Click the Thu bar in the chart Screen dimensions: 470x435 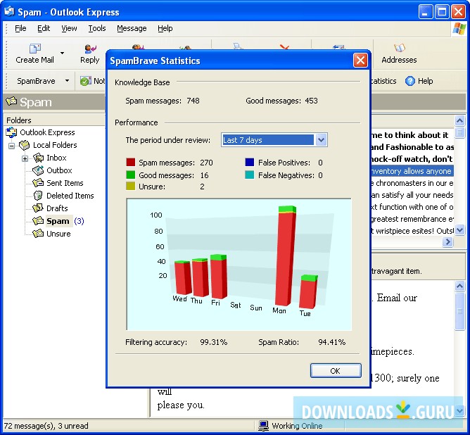pos(201,277)
